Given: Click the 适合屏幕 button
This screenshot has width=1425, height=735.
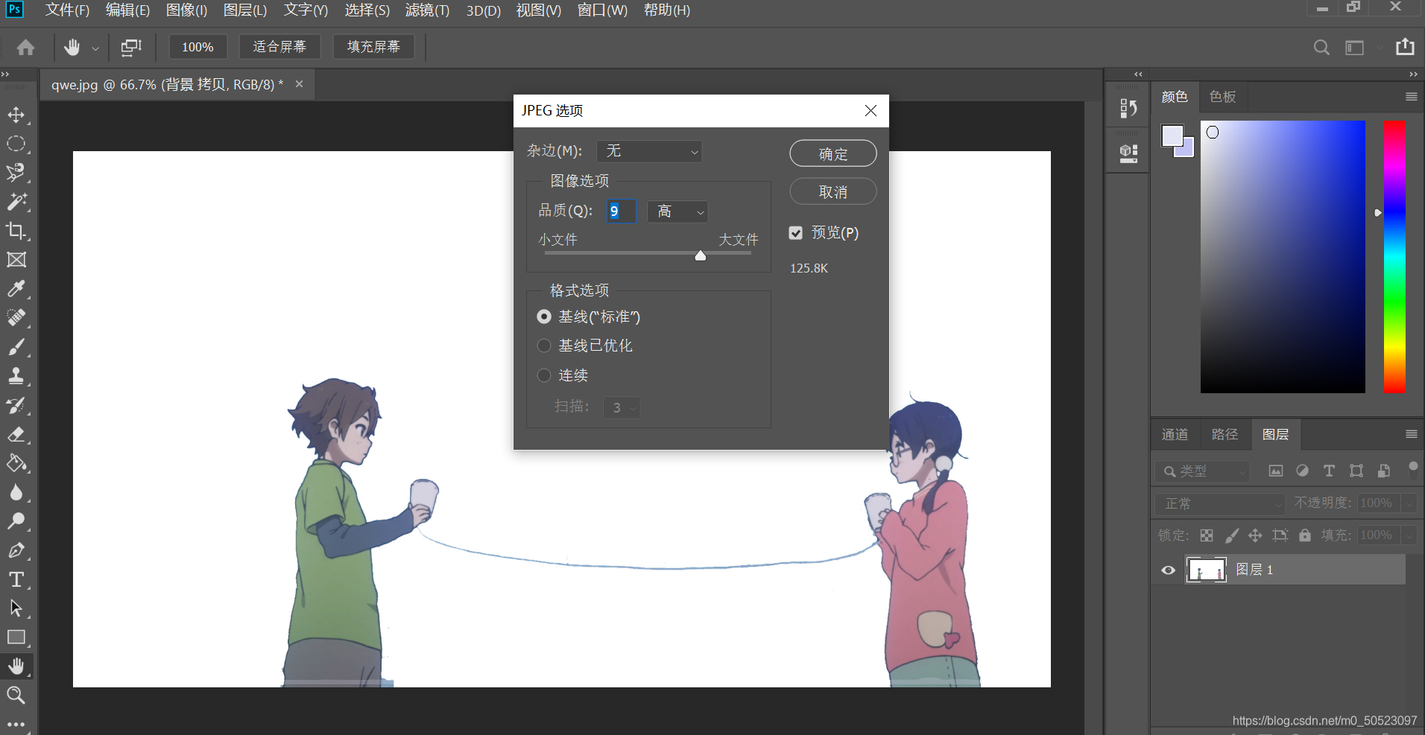Looking at the screenshot, I should click(x=279, y=47).
